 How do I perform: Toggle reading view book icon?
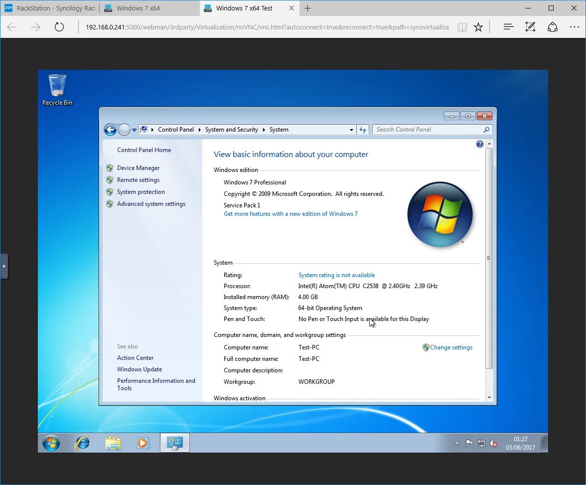tap(462, 27)
